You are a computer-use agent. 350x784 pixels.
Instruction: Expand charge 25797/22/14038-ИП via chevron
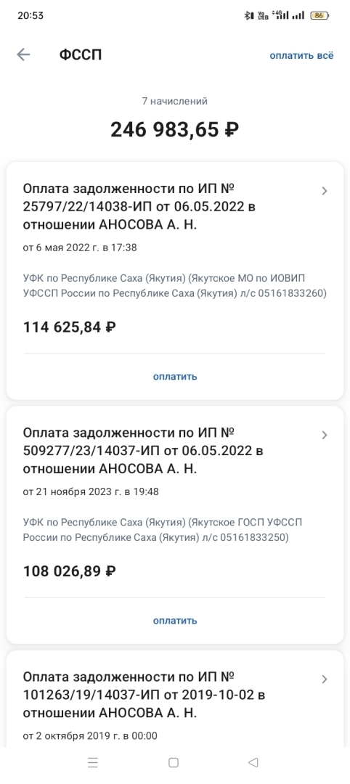click(325, 190)
